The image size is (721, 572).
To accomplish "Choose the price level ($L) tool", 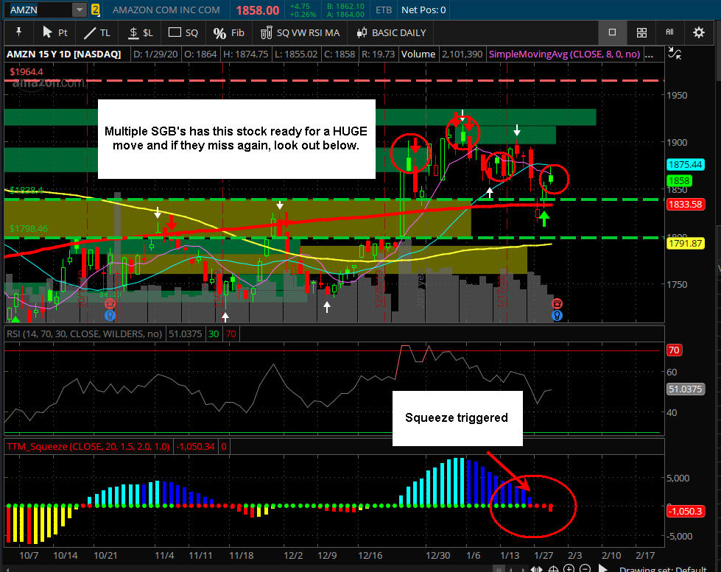I will pyautogui.click(x=140, y=32).
